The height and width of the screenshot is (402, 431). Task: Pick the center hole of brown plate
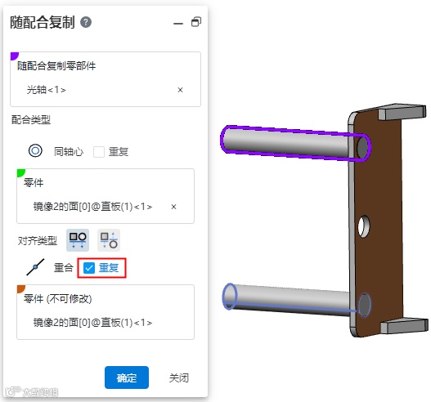click(364, 226)
